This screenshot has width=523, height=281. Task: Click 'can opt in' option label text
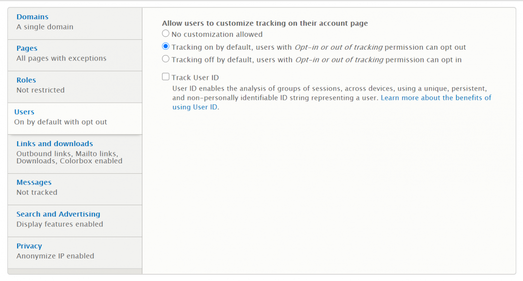tap(445, 60)
